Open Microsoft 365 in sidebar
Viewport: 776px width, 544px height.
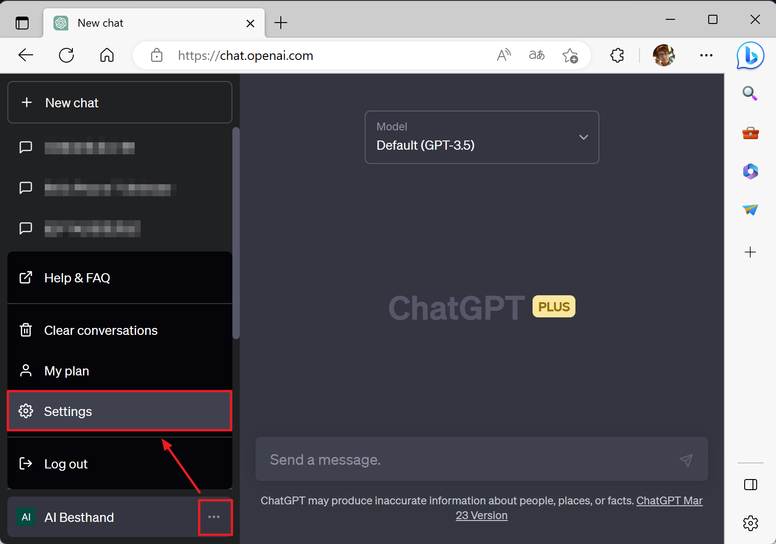pyautogui.click(x=751, y=171)
